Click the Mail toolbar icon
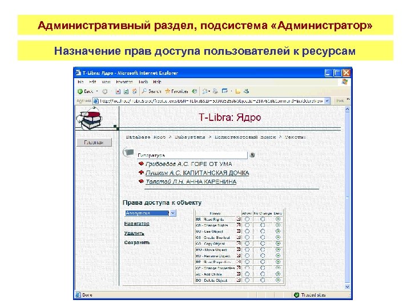 click(205, 91)
